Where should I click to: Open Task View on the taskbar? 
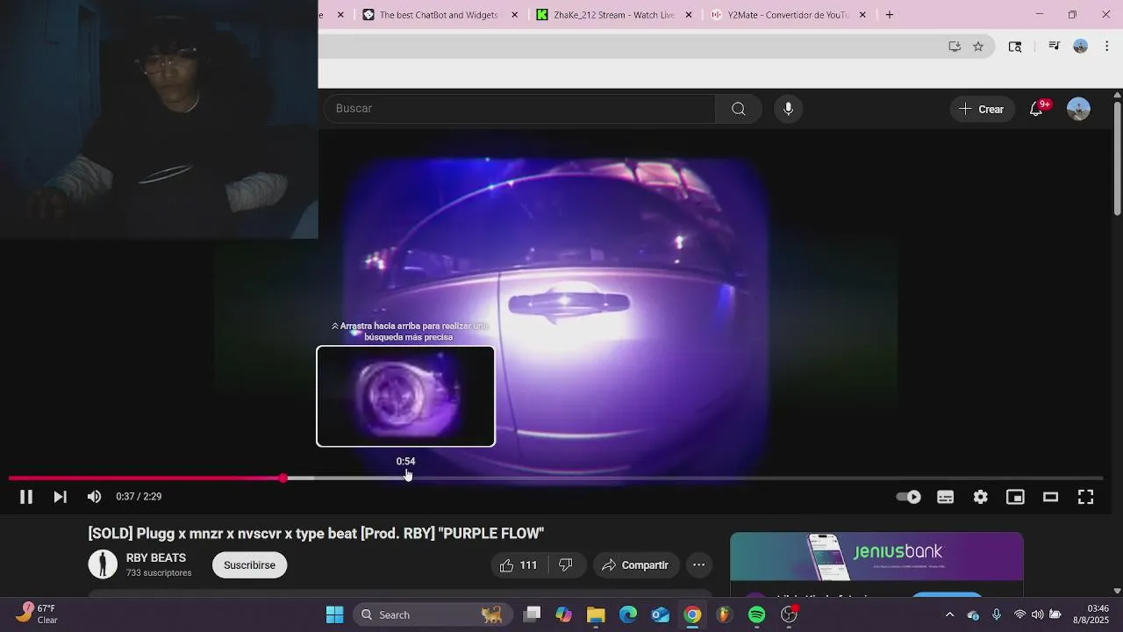532,614
